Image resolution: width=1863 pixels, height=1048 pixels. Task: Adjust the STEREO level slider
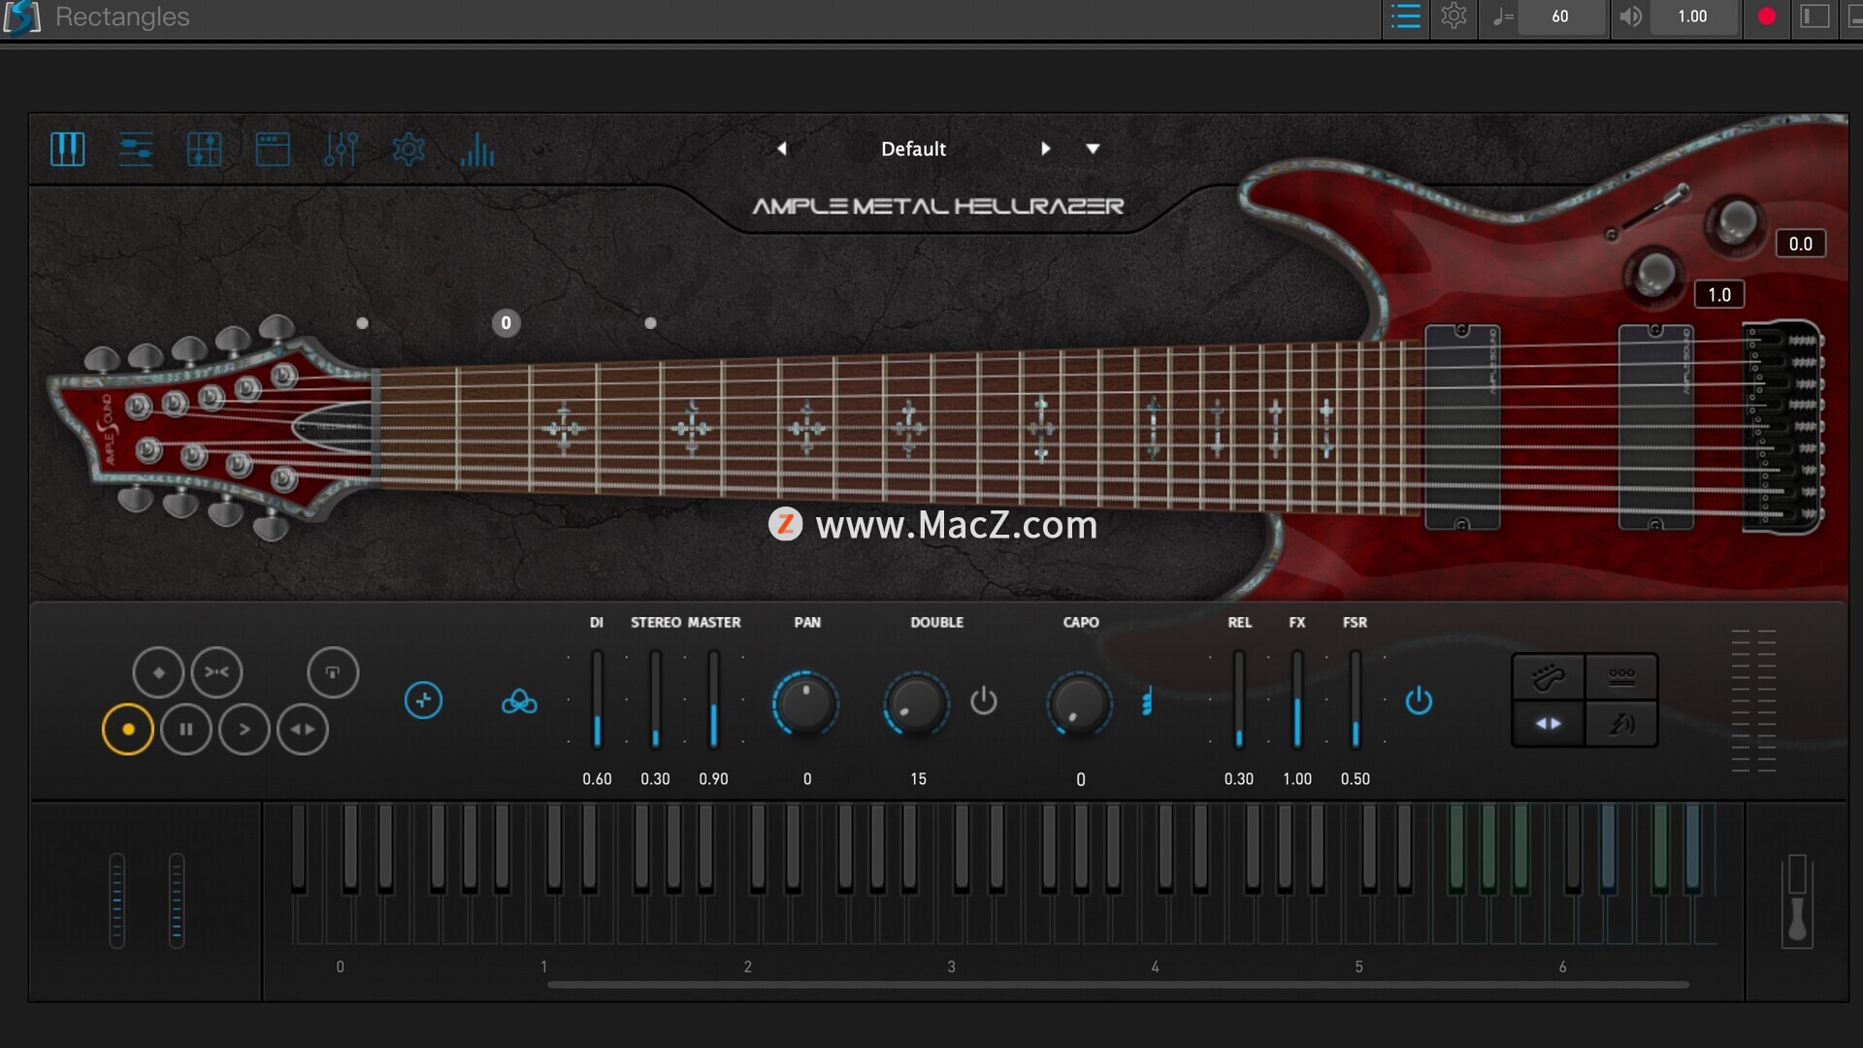point(655,699)
